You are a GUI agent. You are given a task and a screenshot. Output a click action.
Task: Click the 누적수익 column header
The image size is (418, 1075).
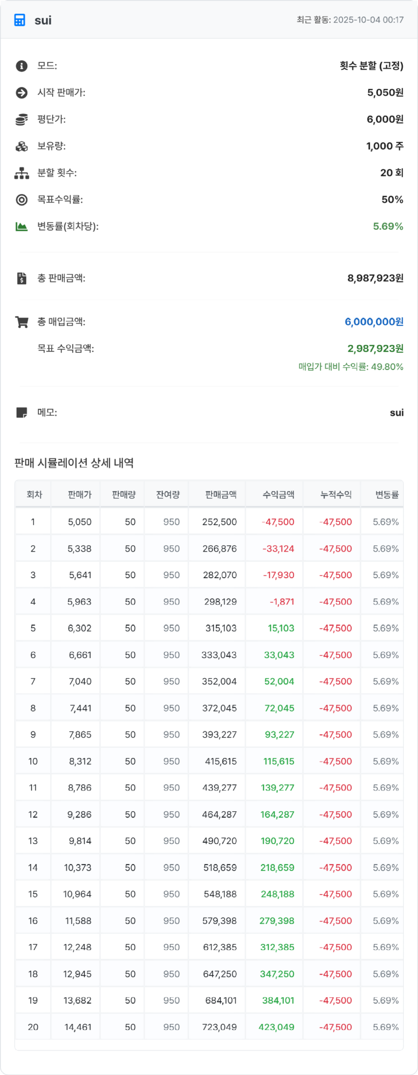click(335, 494)
